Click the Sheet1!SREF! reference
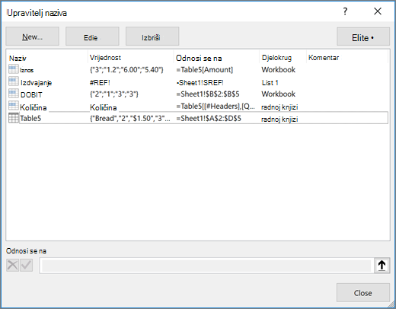 tap(200, 83)
